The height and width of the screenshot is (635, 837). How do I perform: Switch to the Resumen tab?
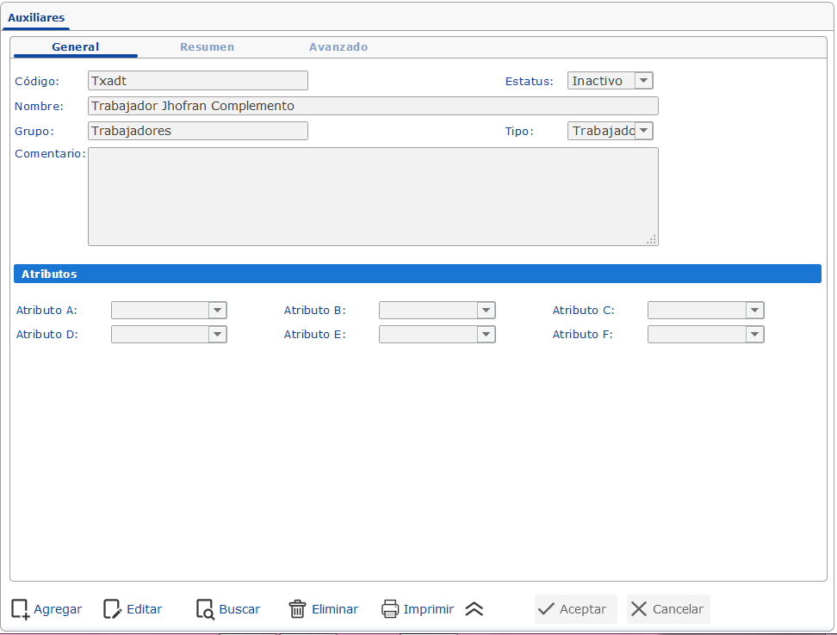coord(208,47)
